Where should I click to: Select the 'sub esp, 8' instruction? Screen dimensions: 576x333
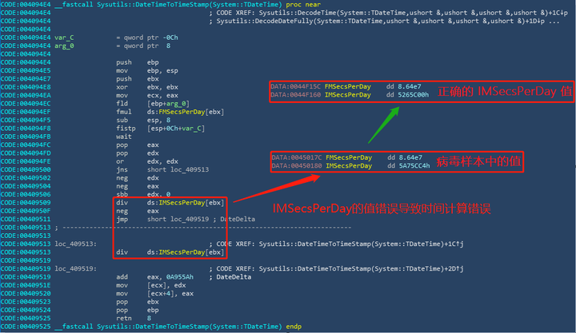click(143, 121)
